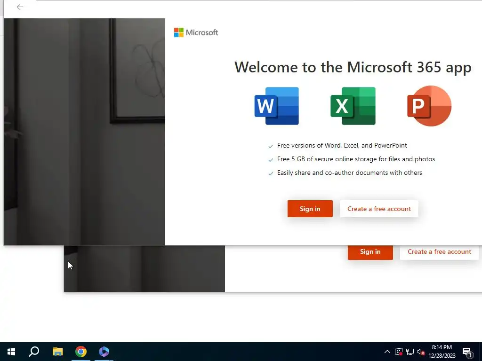Click the muted volume tray icon
Viewport: 482px width, 361px height.
pos(421,352)
